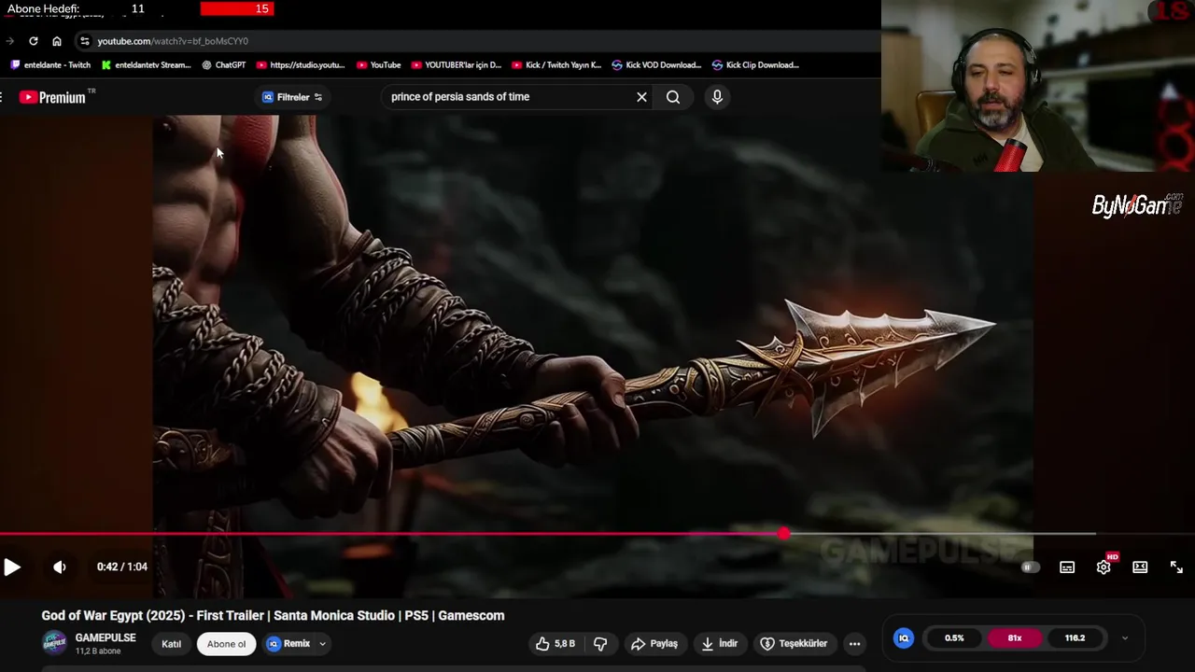The height and width of the screenshot is (672, 1195).
Task: Switch to theater mode icon
Action: click(1140, 567)
